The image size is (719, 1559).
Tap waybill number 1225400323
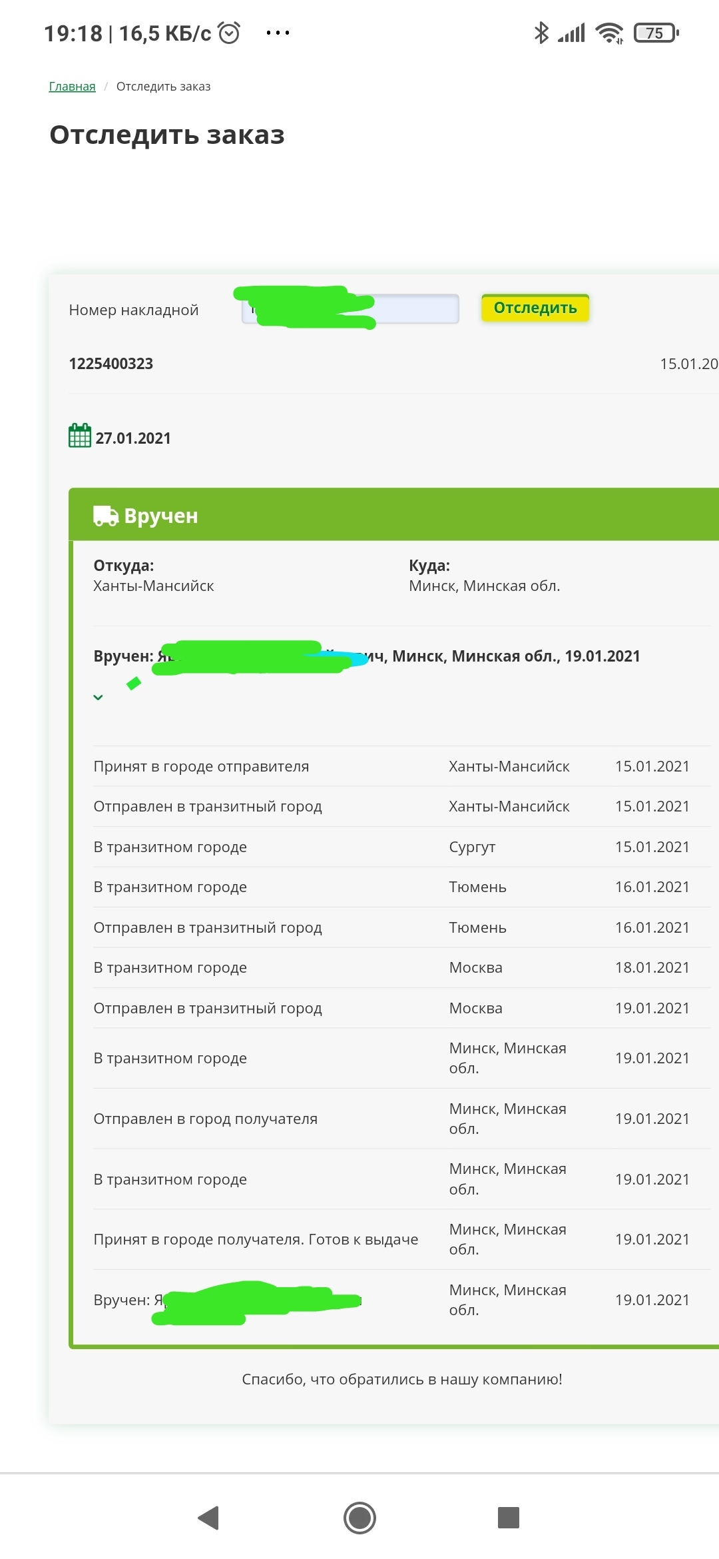pos(111,364)
